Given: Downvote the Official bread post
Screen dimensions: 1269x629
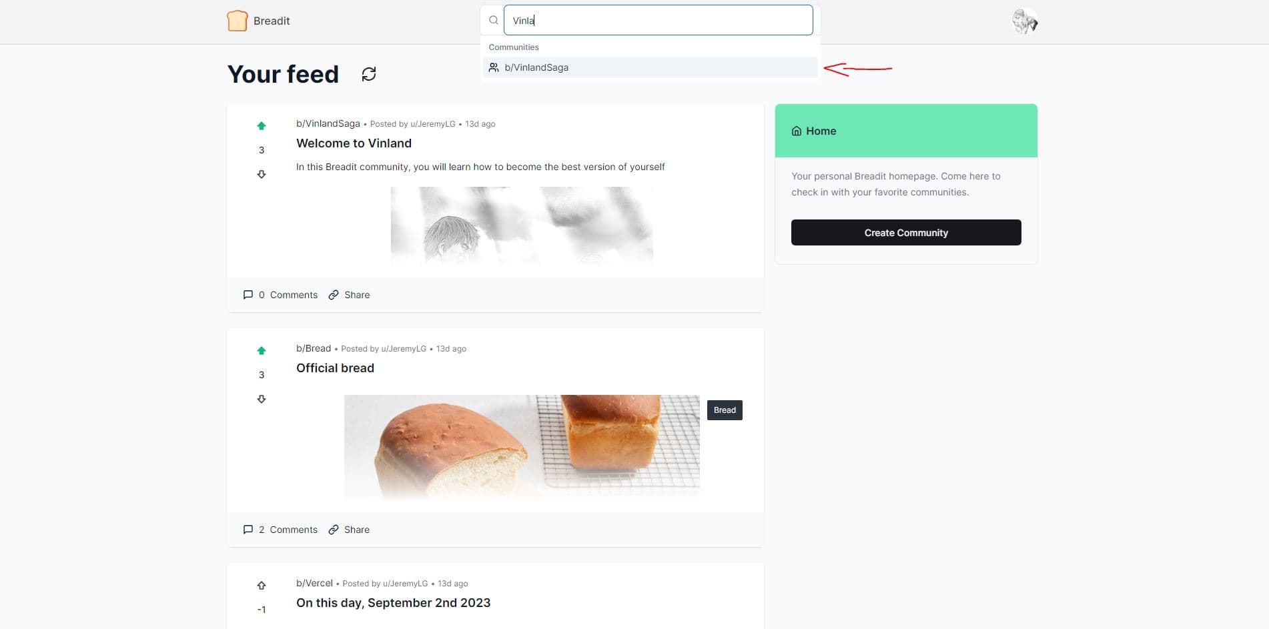Looking at the screenshot, I should [262, 399].
